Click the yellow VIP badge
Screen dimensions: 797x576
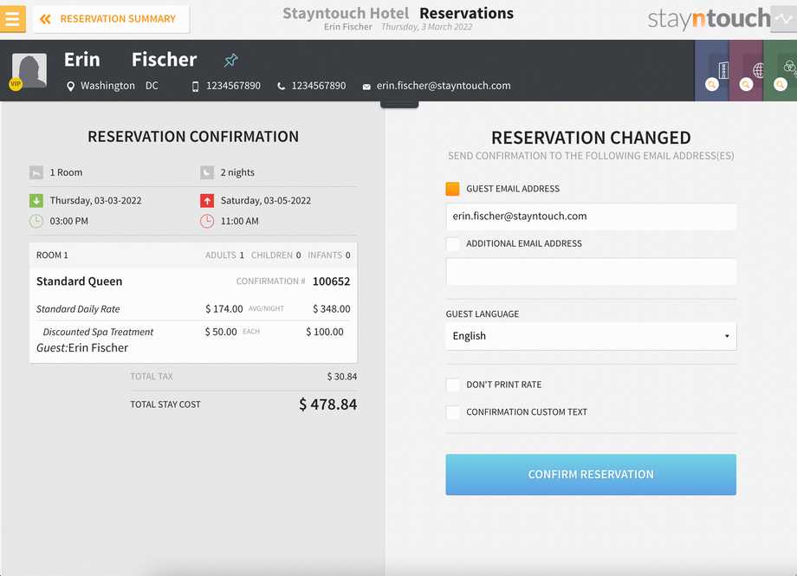[x=16, y=84]
